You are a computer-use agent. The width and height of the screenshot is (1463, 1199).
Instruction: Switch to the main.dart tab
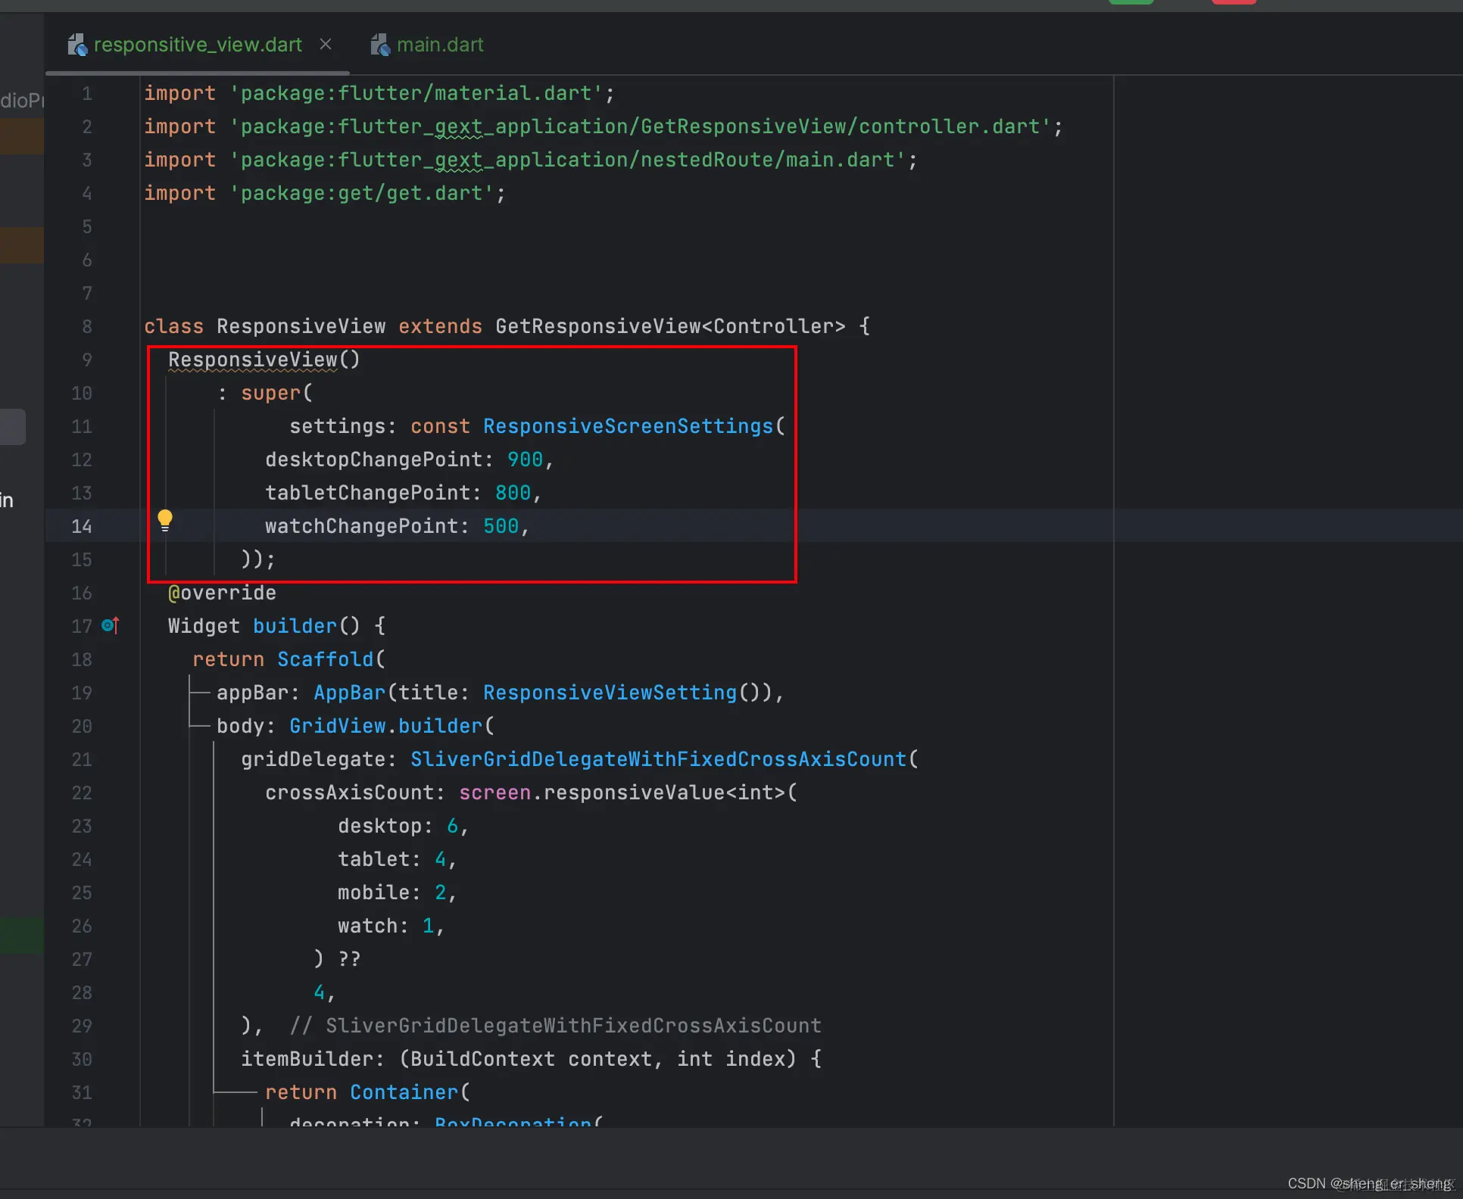click(439, 45)
